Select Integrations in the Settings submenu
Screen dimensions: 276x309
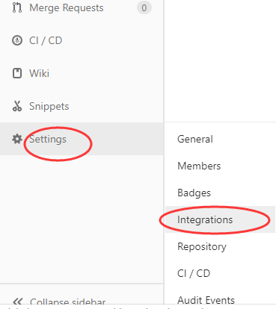[205, 219]
